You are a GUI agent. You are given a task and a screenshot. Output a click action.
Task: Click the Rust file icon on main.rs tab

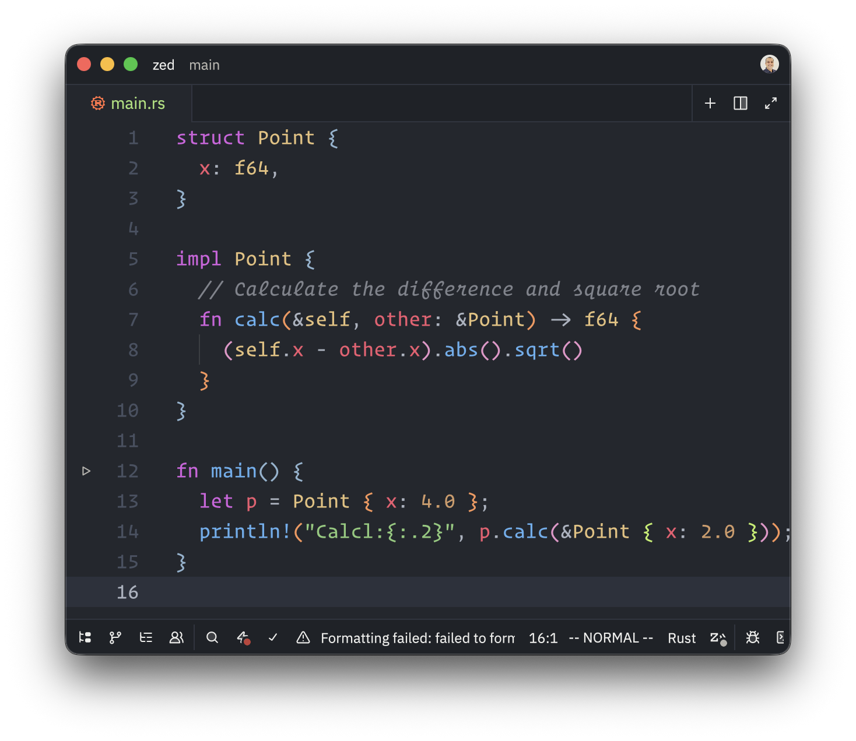click(x=98, y=103)
